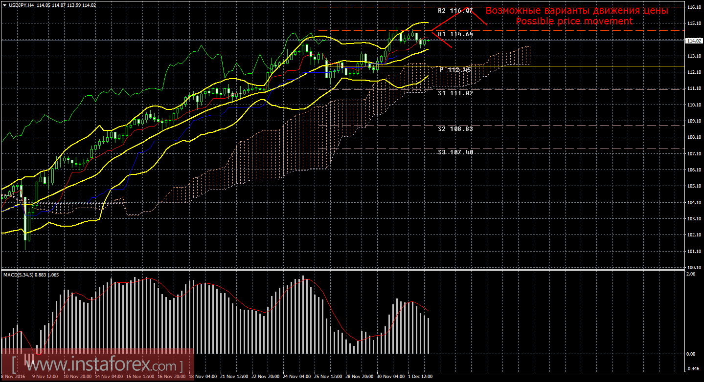This screenshot has height=382, width=704.
Task: Click the '21 Nov 12:00' time axis label
Action: [x=234, y=377]
